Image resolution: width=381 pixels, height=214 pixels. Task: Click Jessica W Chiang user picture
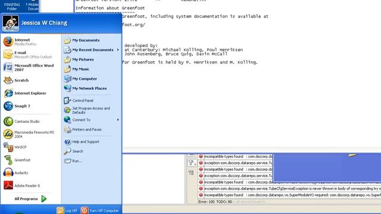11,23
